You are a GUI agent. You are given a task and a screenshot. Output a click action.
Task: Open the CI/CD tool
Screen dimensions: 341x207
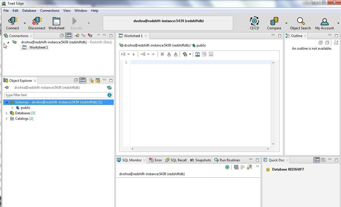(254, 23)
